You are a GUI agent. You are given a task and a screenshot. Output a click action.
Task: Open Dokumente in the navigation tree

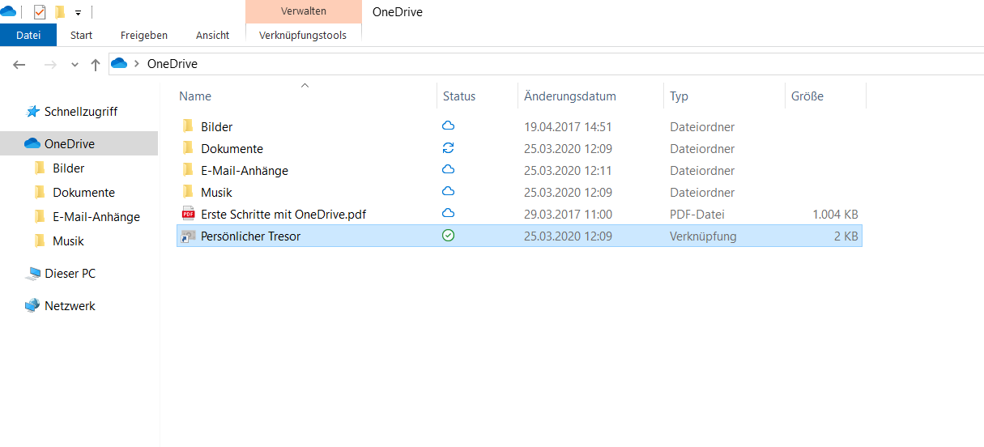(83, 193)
